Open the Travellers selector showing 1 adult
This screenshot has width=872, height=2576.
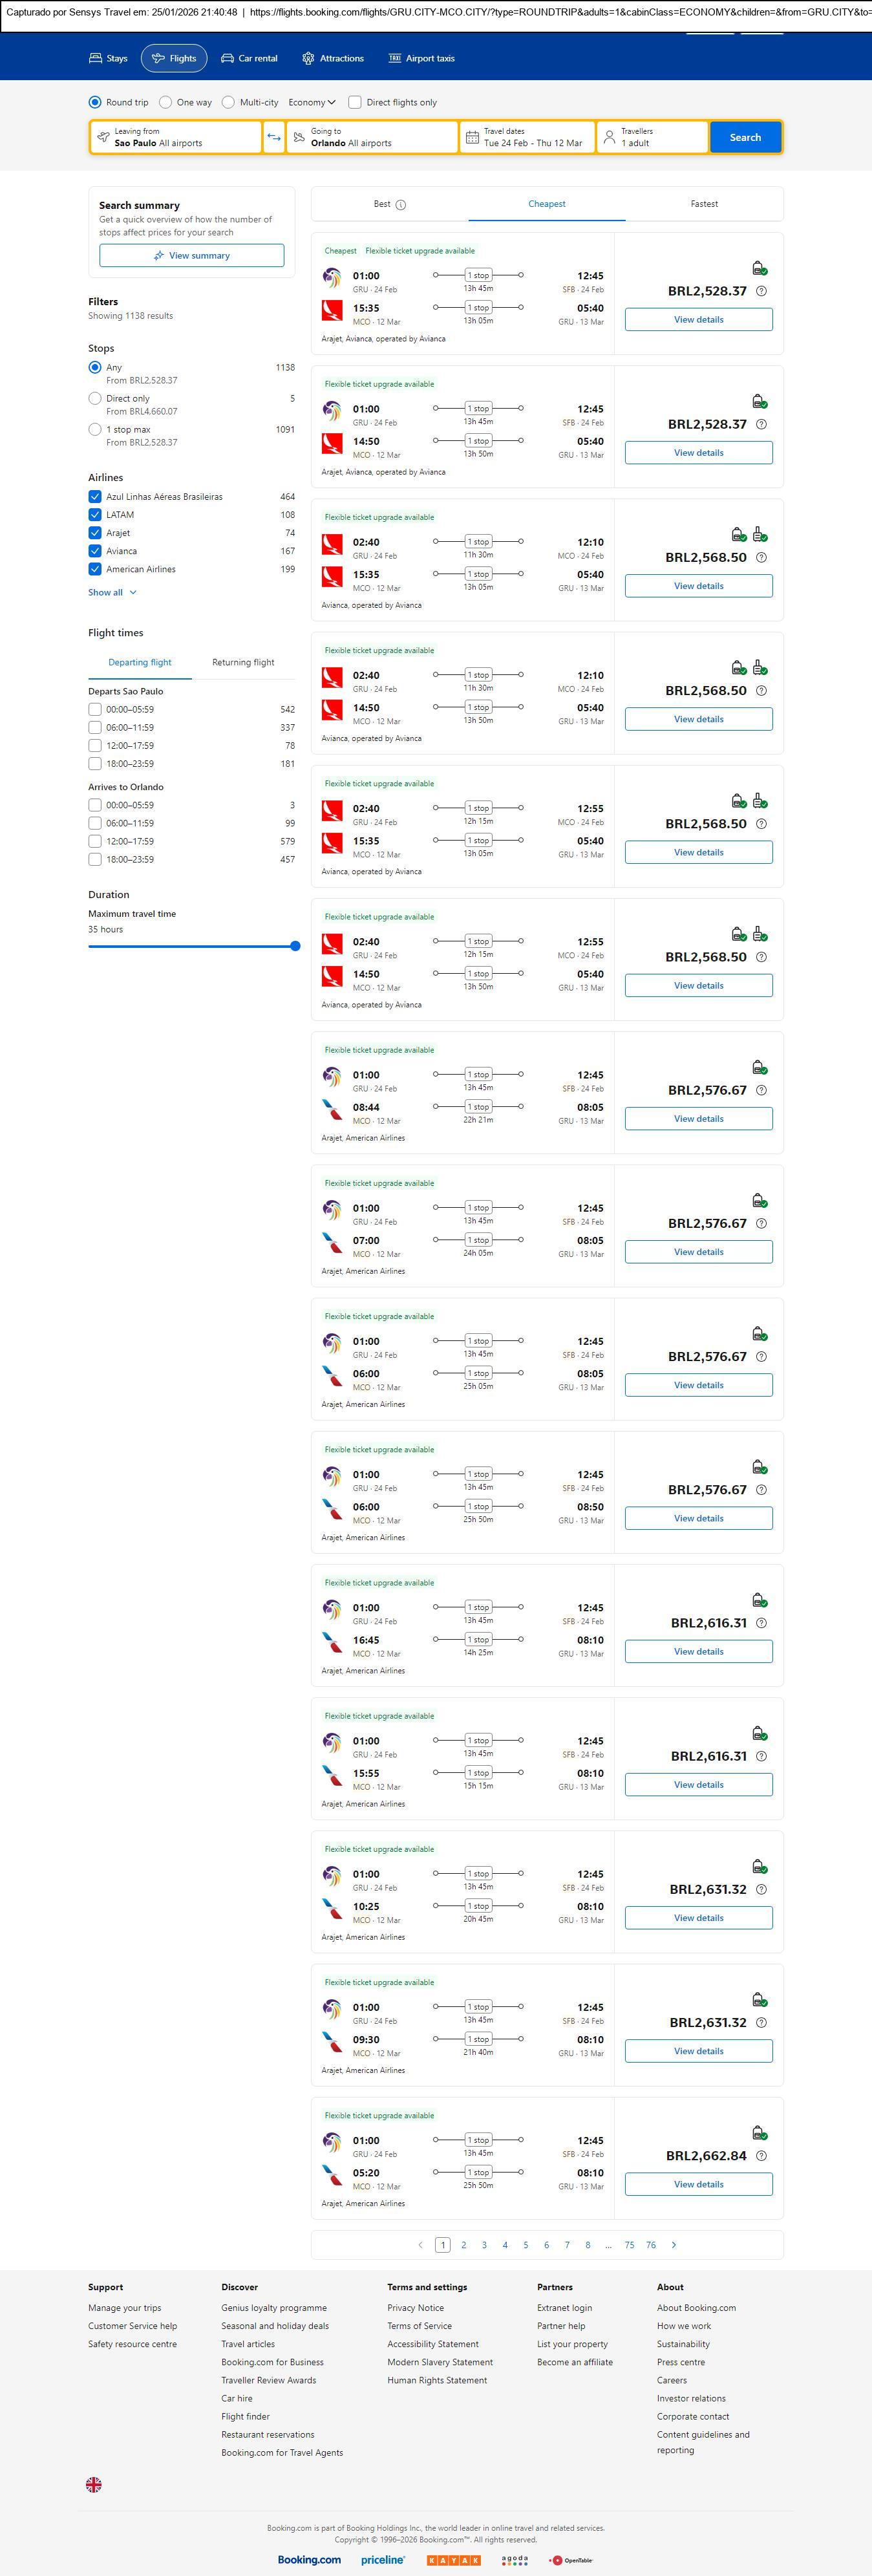click(x=652, y=137)
